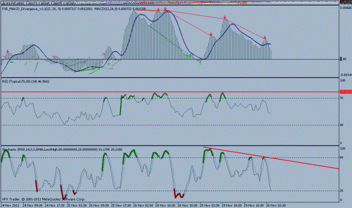Select the red descending trendline in Stochastic panel
This screenshot has height=208, width=352.
(x=271, y=158)
